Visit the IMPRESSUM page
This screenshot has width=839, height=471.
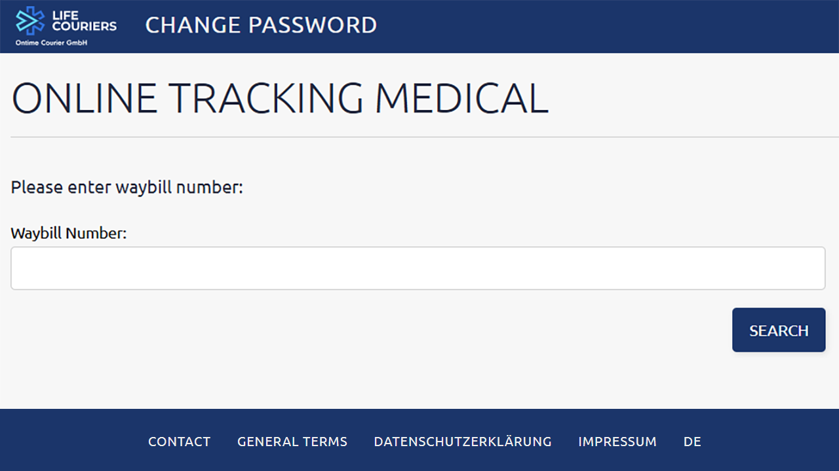click(617, 442)
